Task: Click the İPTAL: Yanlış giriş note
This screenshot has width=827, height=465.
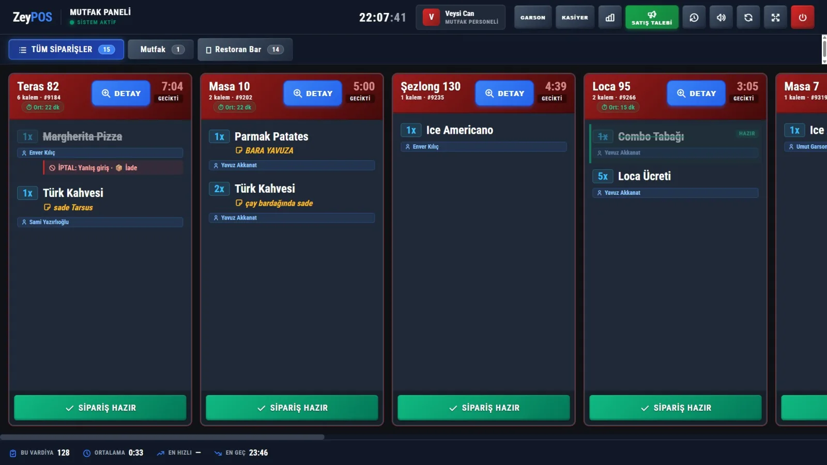Action: (x=113, y=168)
